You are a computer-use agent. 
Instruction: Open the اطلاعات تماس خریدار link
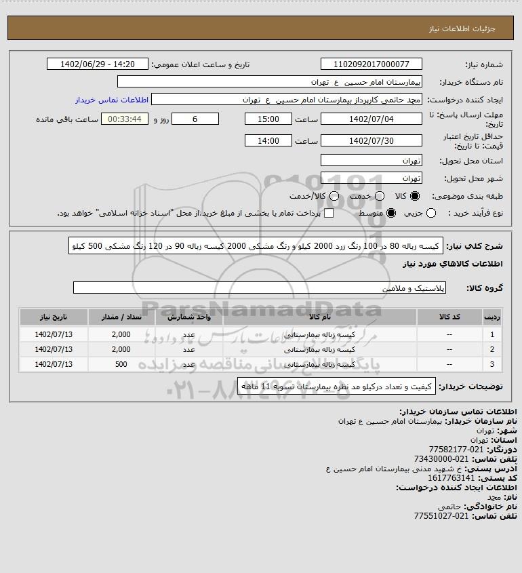tap(112, 100)
